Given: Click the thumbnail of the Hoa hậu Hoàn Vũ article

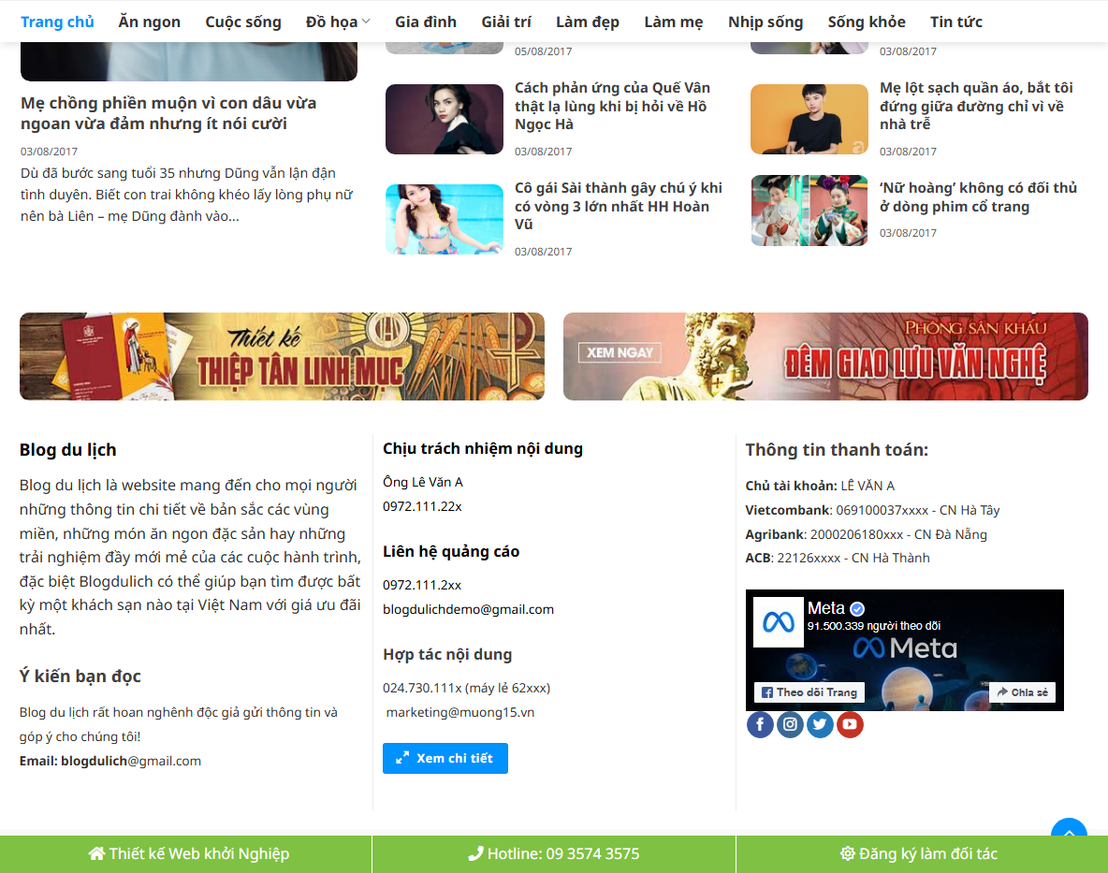Looking at the screenshot, I should pyautogui.click(x=444, y=219).
